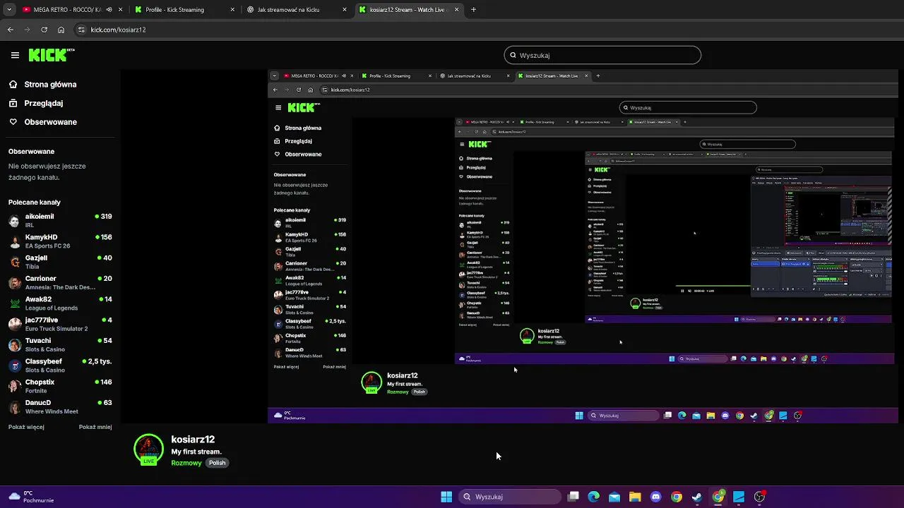
Task: Open the Windows Start menu
Action: point(446,497)
